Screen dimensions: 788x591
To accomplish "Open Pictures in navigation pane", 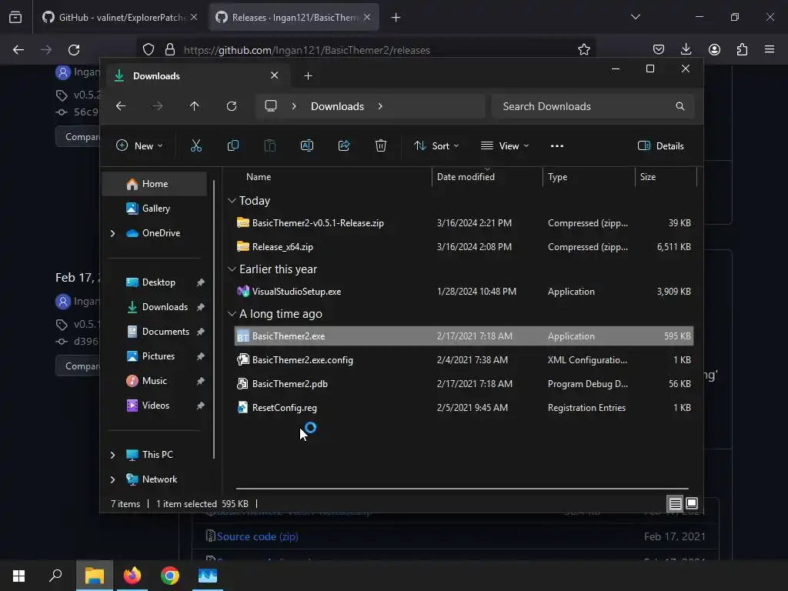I will (x=155, y=356).
